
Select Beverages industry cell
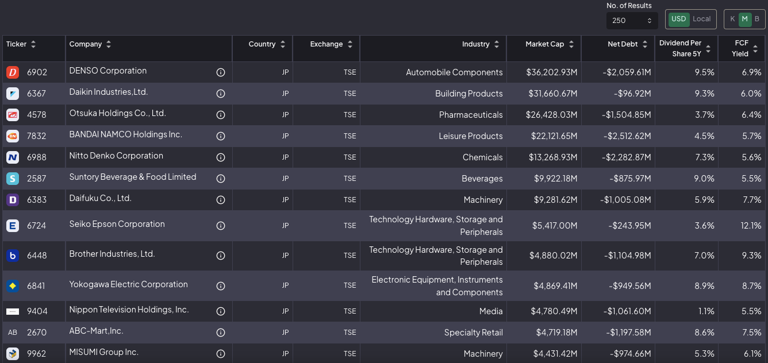[482, 179]
